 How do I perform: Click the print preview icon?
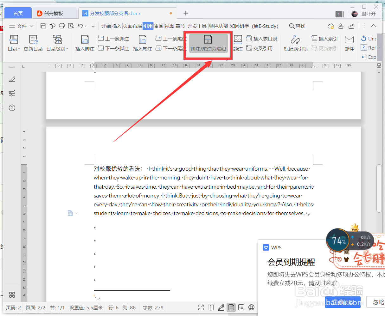(71, 26)
